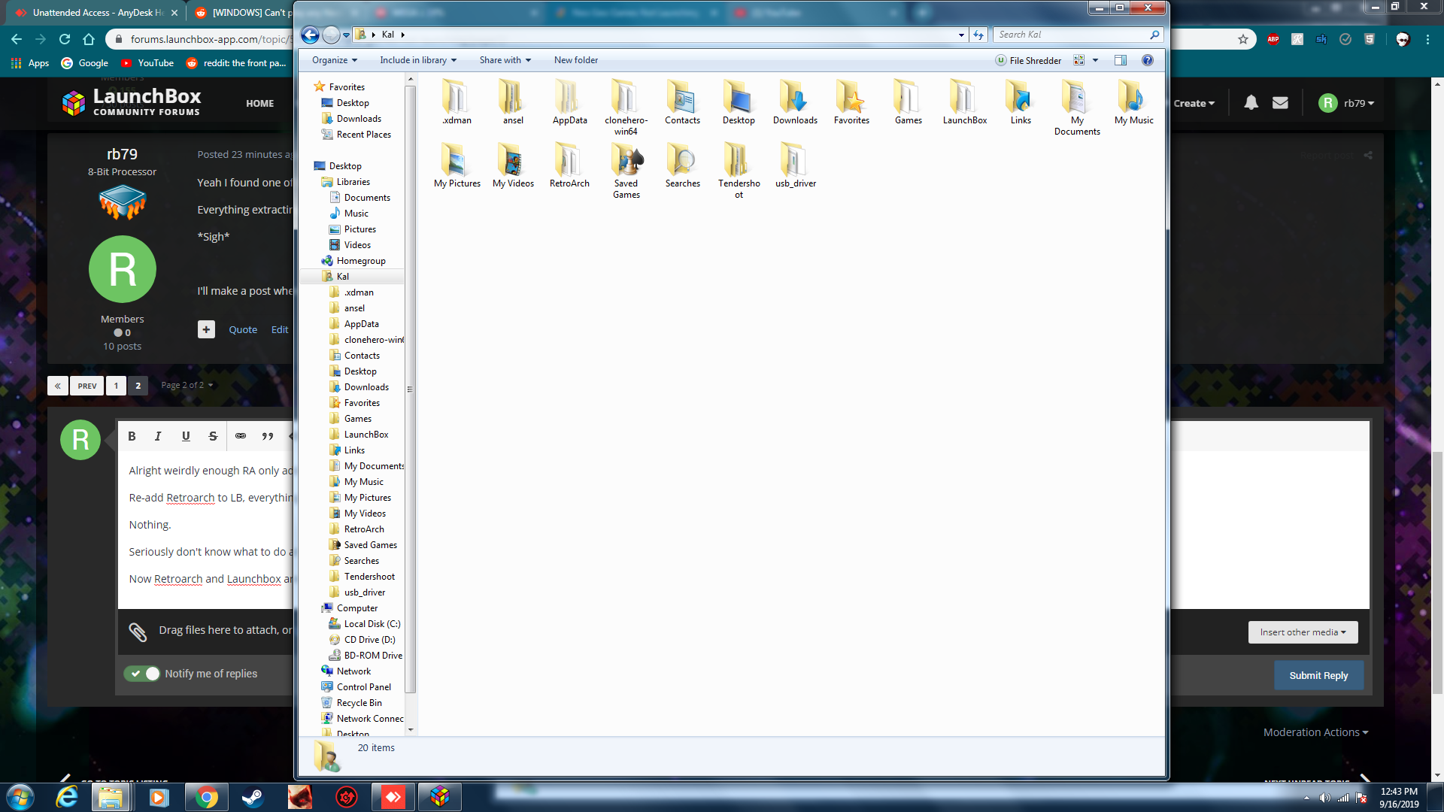Select Control Panel in navigation tree

pyautogui.click(x=363, y=687)
